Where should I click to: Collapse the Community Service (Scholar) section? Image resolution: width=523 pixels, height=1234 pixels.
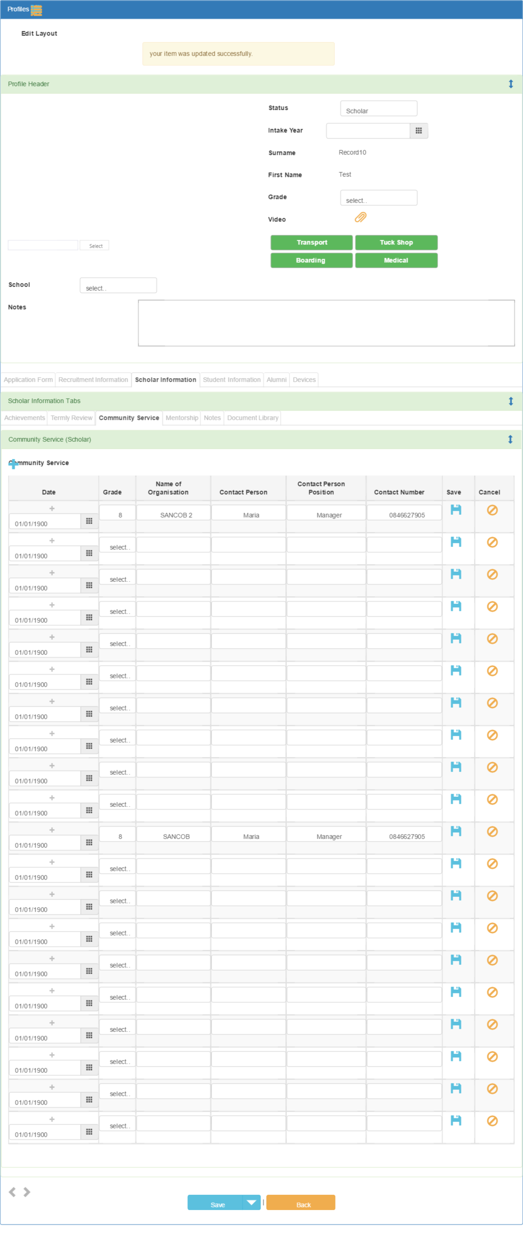pos(511,440)
